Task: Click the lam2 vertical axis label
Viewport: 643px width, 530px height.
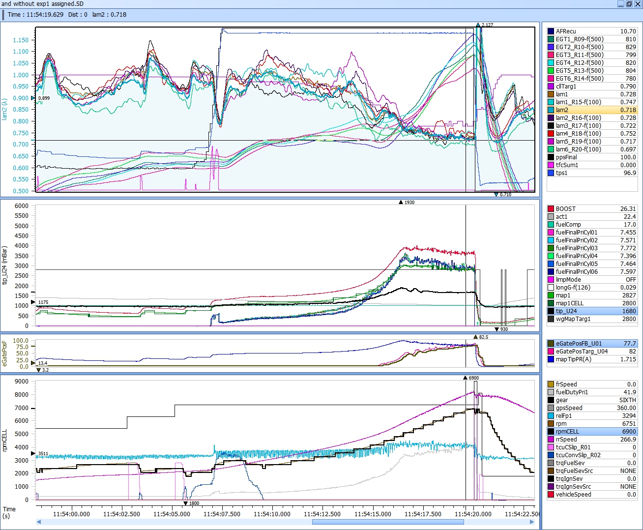Action: (5, 109)
